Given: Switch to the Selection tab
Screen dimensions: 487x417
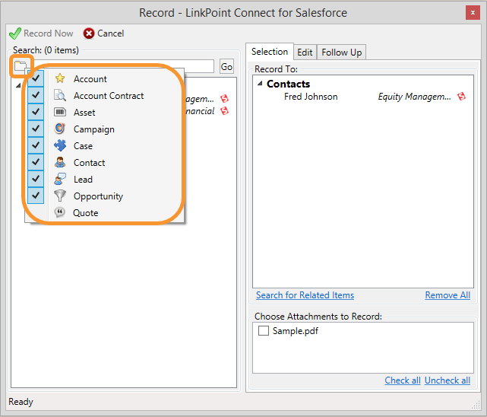Looking at the screenshot, I should click(270, 52).
